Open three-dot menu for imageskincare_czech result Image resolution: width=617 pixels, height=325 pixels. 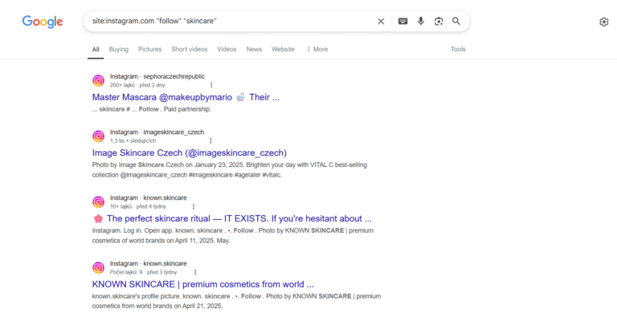(210, 140)
